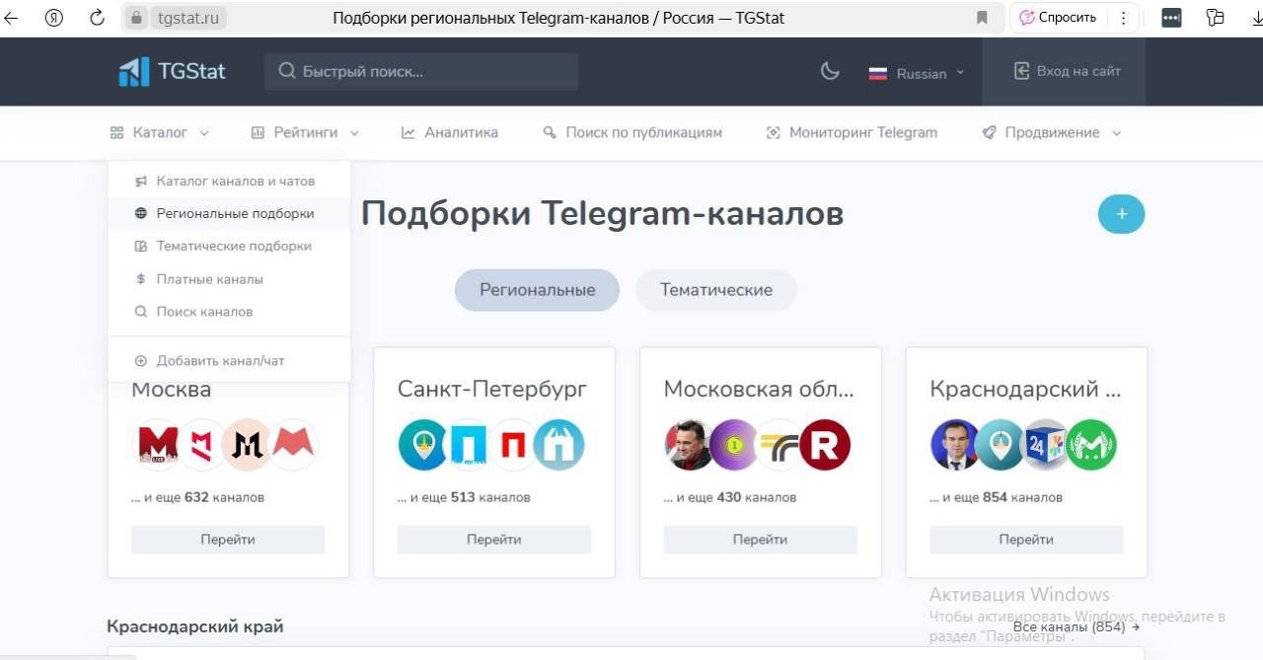
Task: Click teal location-pin avatar in Санкт-Петербург card
Action: tap(424, 445)
